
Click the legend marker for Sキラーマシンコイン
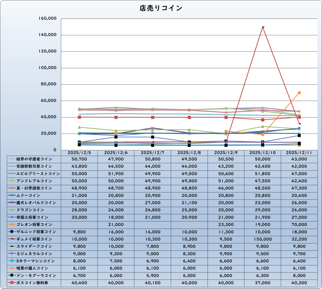tap(12, 261)
